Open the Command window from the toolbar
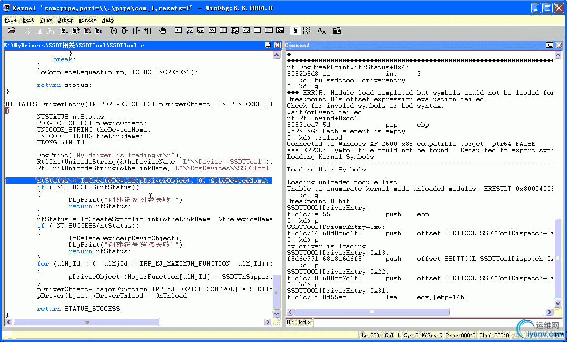This screenshot has width=567, height=342. click(178, 30)
